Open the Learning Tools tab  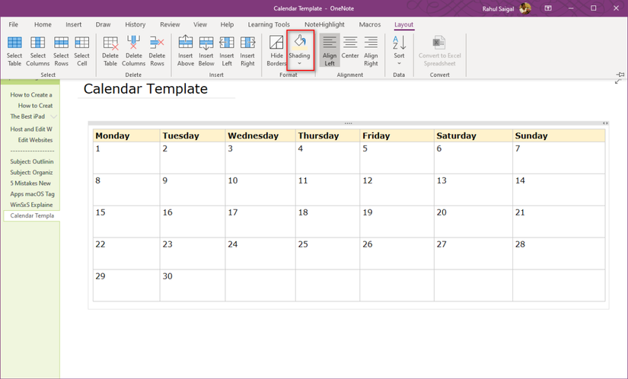point(269,24)
